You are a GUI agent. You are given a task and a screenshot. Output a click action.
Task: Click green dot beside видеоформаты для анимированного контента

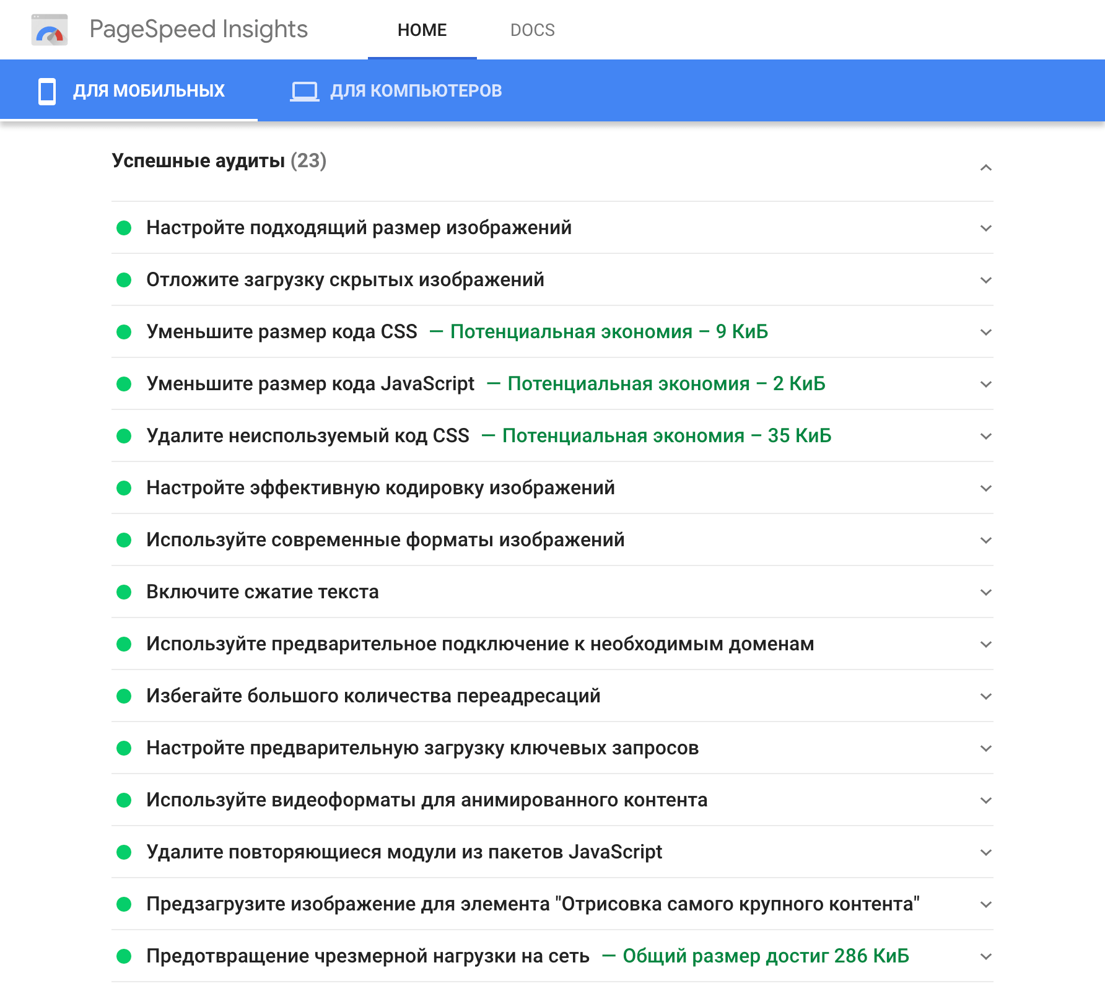click(124, 800)
